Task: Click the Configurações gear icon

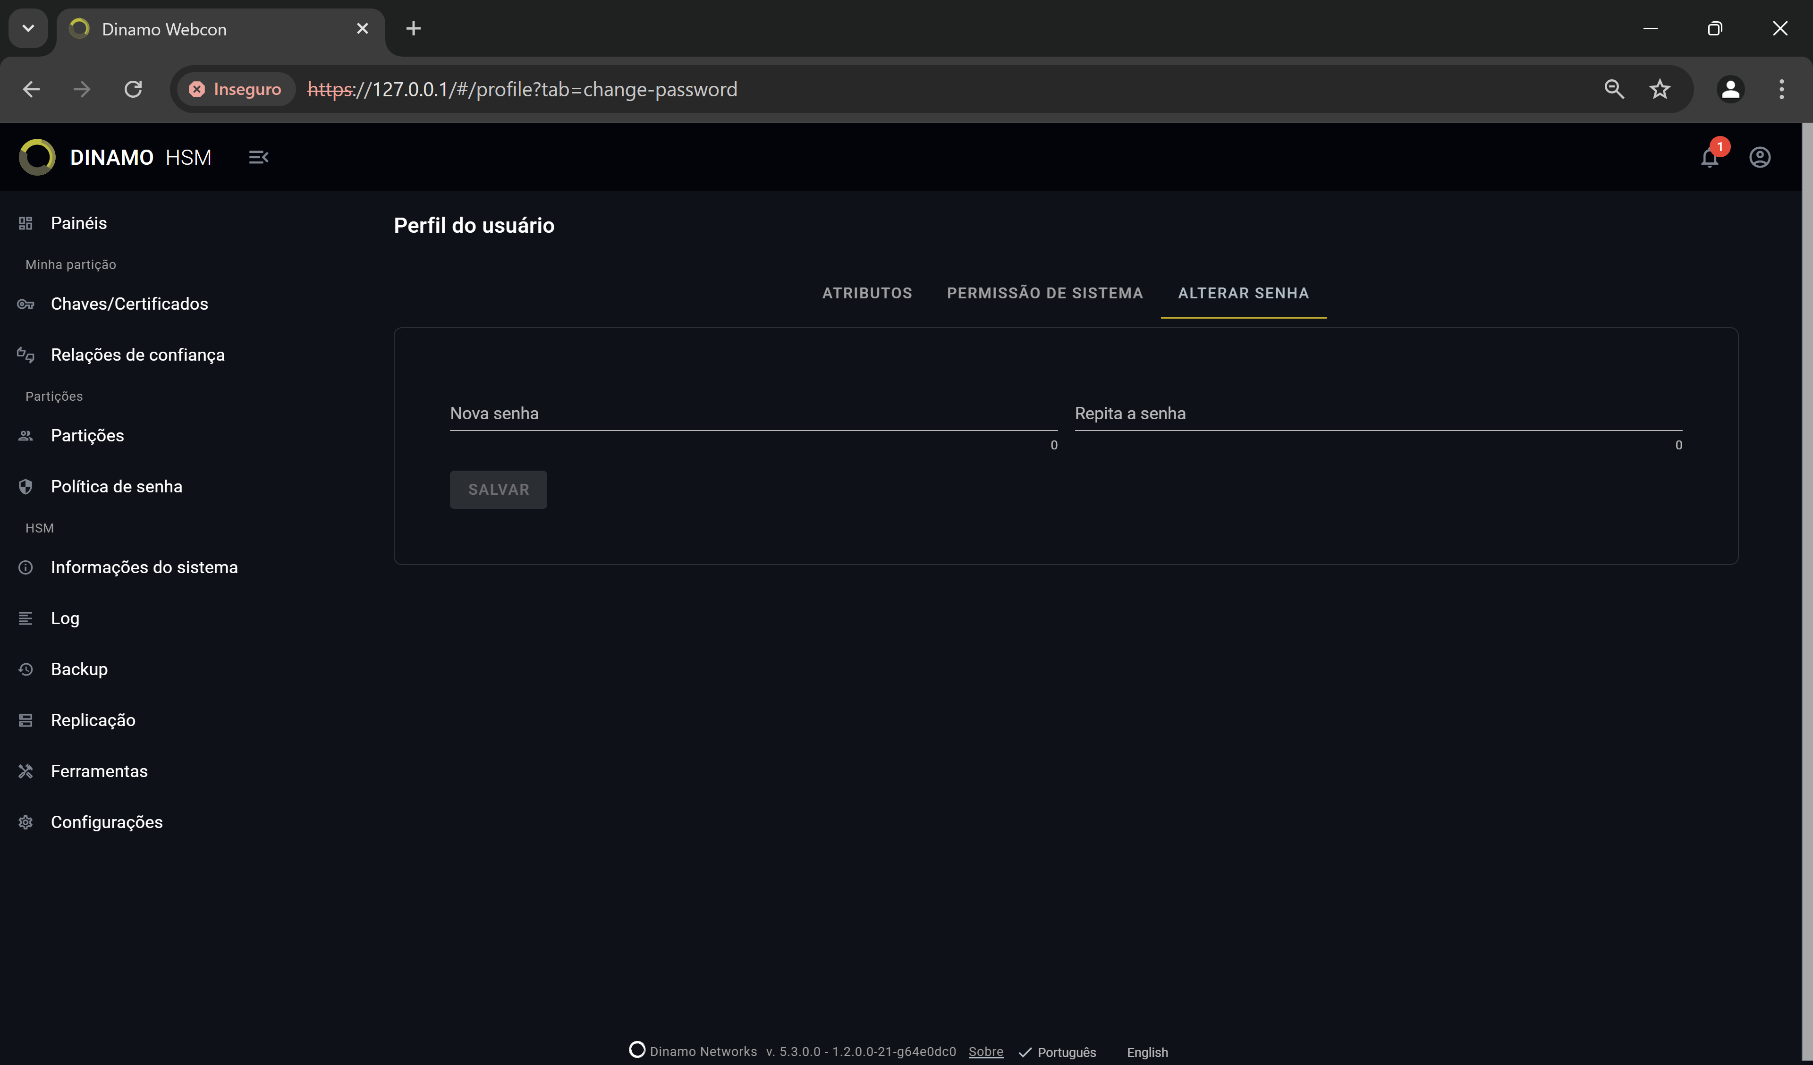Action: pos(25,822)
